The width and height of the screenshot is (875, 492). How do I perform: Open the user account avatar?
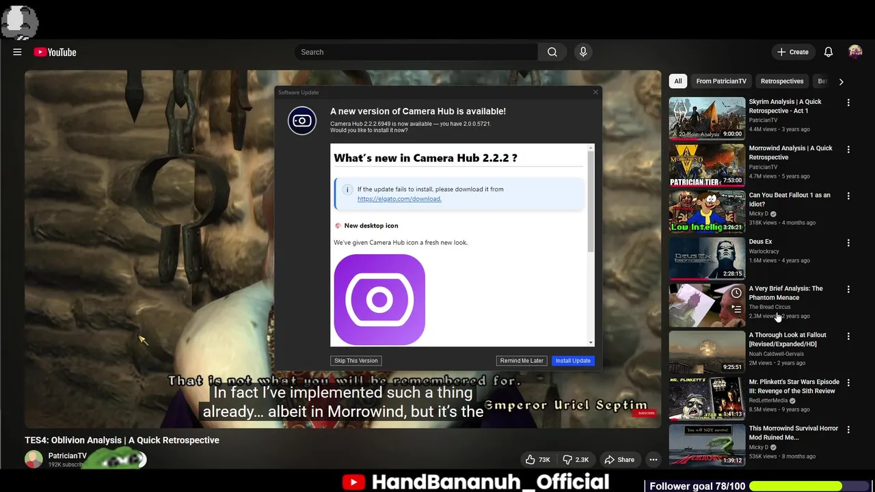click(855, 52)
